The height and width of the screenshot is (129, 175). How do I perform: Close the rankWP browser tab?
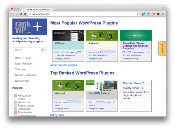(x=52, y=9)
